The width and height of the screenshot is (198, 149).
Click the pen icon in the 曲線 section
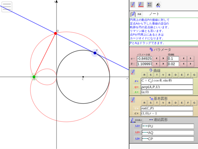(133, 72)
